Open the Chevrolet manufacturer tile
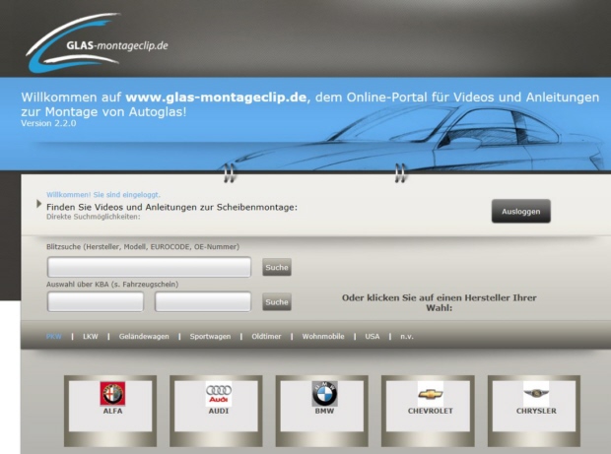 click(x=428, y=411)
